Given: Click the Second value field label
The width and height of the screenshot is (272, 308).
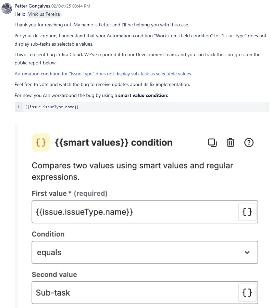Looking at the screenshot, I should (54, 274).
